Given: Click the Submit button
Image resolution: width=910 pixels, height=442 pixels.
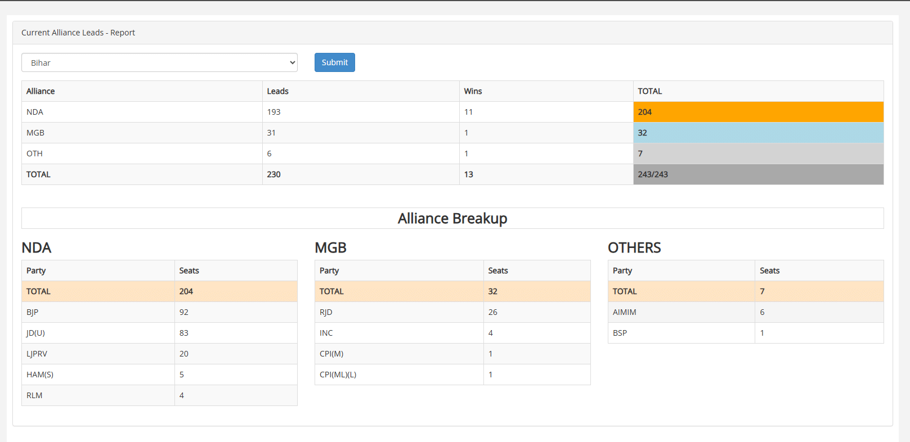Looking at the screenshot, I should (334, 62).
